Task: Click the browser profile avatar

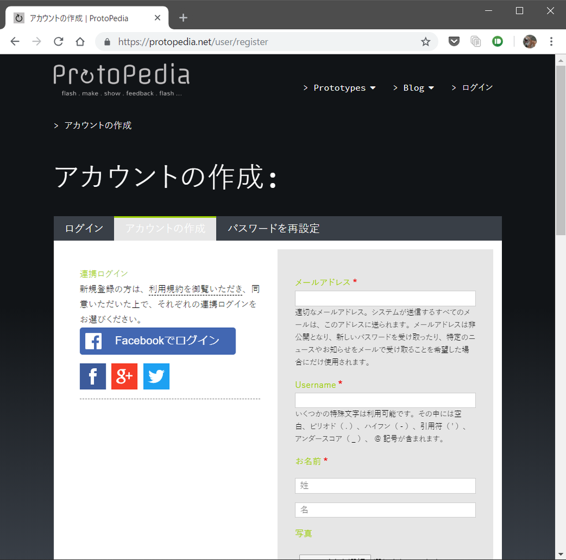Action: point(529,41)
